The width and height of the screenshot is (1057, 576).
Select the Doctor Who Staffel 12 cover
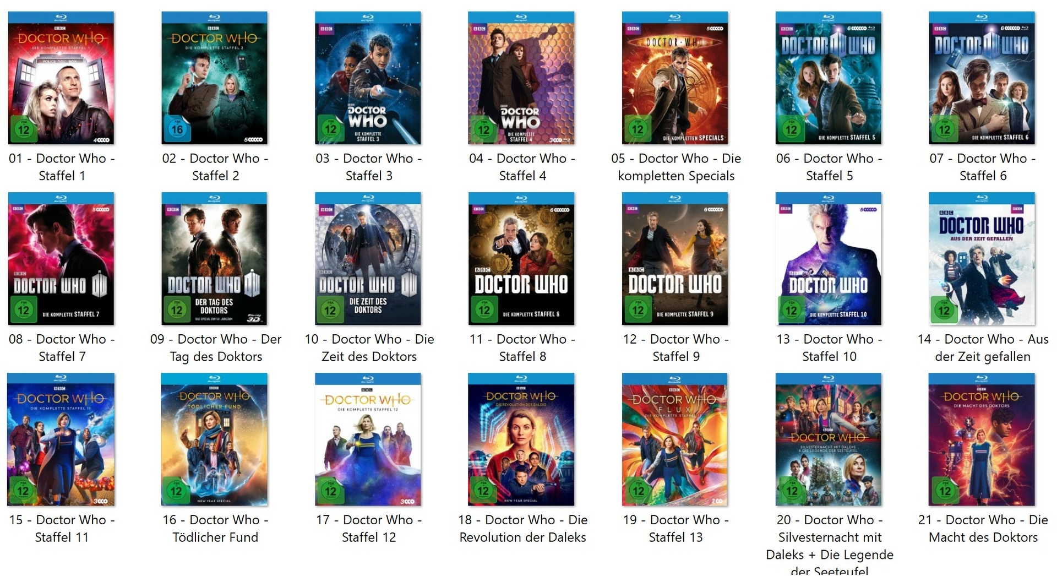368,439
